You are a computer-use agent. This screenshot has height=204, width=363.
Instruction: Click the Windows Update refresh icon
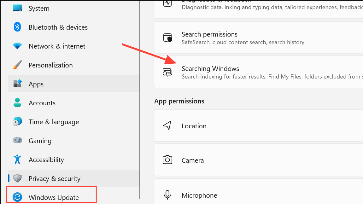[x=17, y=197]
